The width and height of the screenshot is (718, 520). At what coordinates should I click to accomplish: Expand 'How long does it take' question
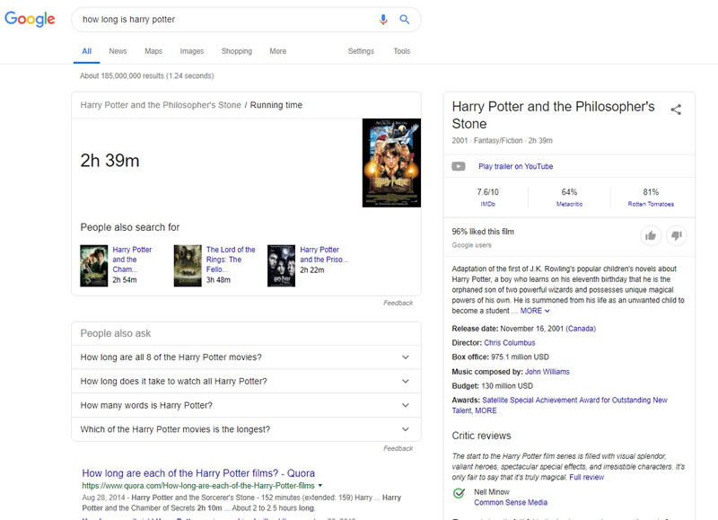[246, 381]
